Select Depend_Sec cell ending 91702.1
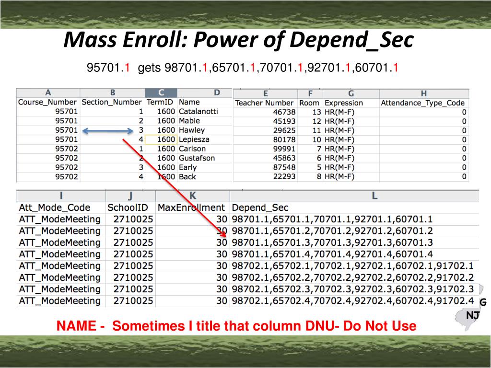Image resolution: width=491 pixels, height=368 pixels. [354, 265]
